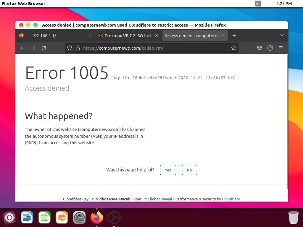The width and height of the screenshot is (303, 227).
Task: Click the URL address bar field
Action: point(152,48)
